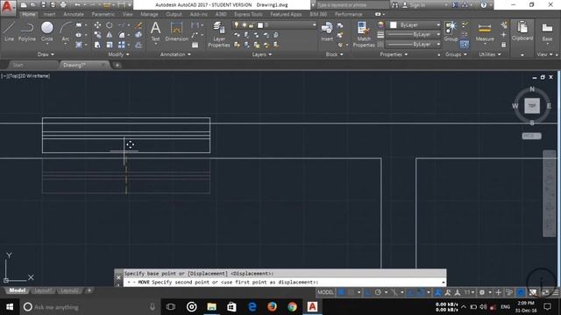This screenshot has height=315, width=561.
Task: Toggle grid display in status bar
Action: (341, 292)
